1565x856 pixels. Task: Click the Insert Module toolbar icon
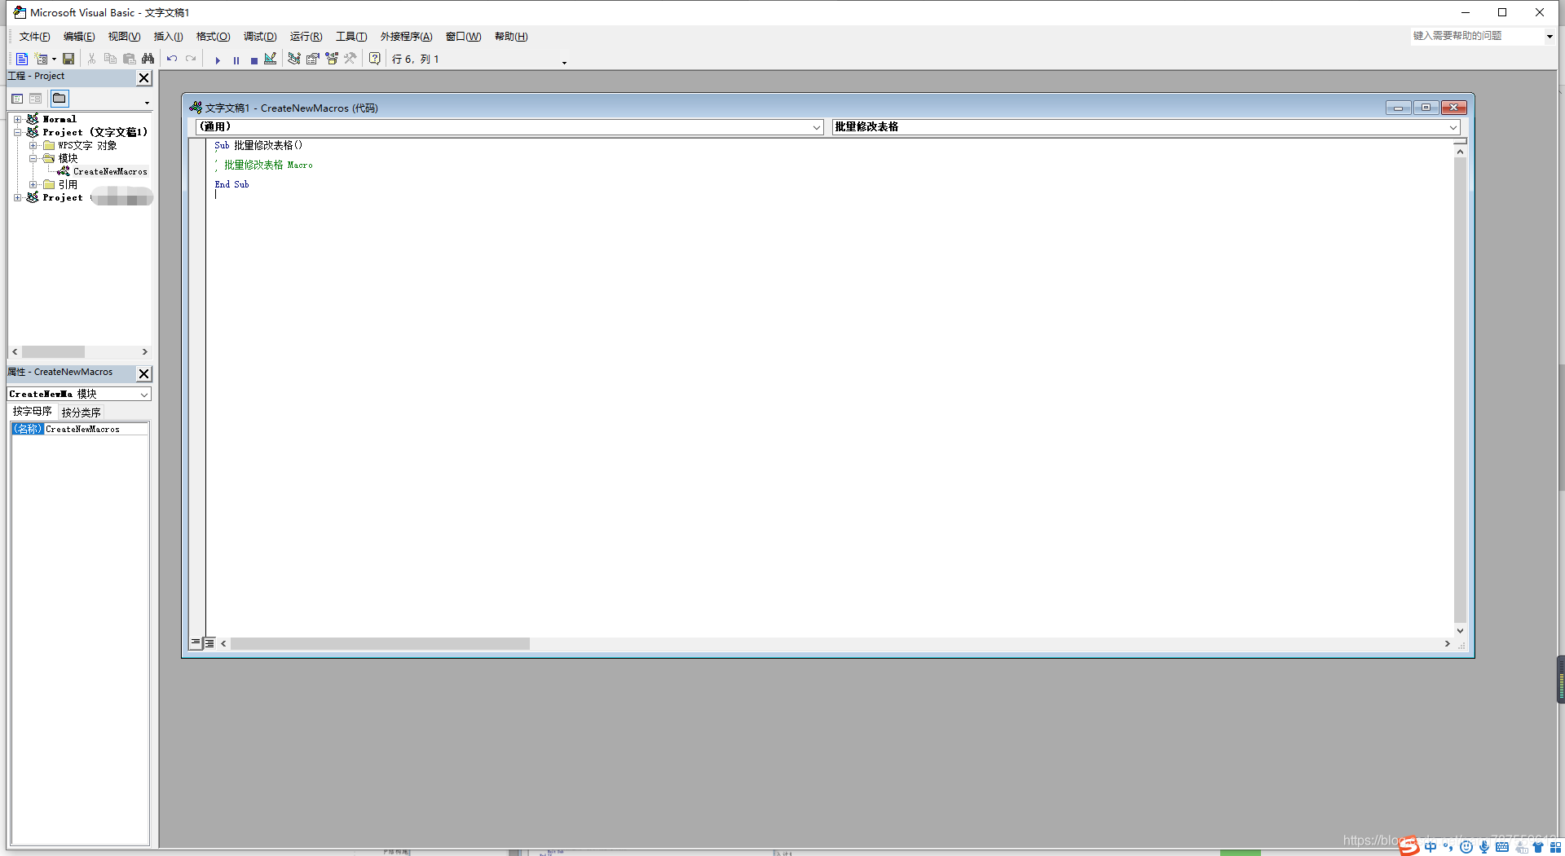(x=41, y=59)
